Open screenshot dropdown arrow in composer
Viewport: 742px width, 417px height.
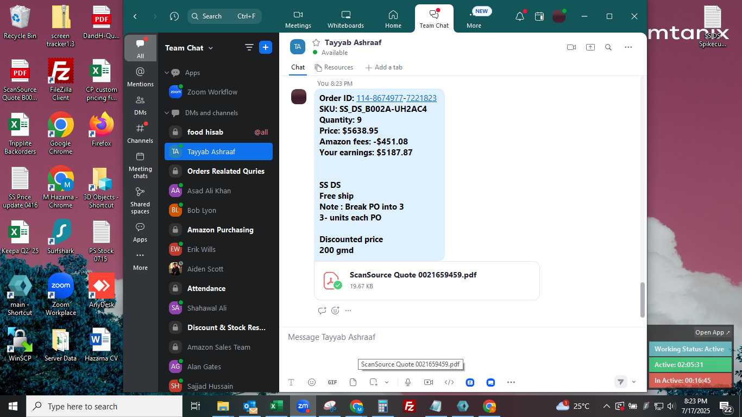(387, 382)
